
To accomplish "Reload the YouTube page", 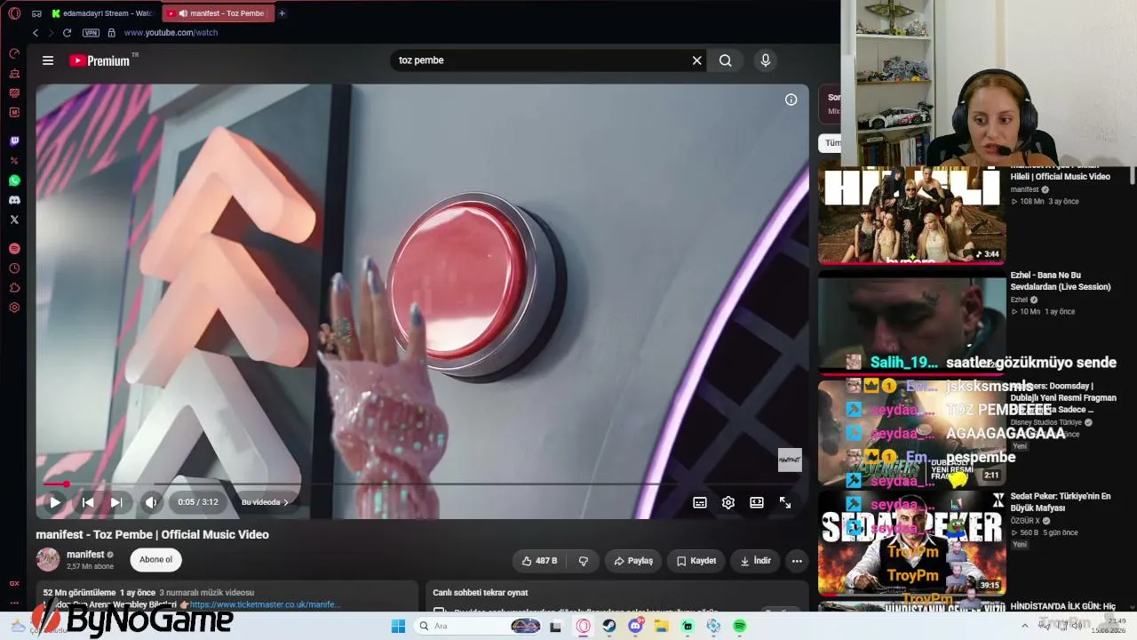I will coord(67,33).
